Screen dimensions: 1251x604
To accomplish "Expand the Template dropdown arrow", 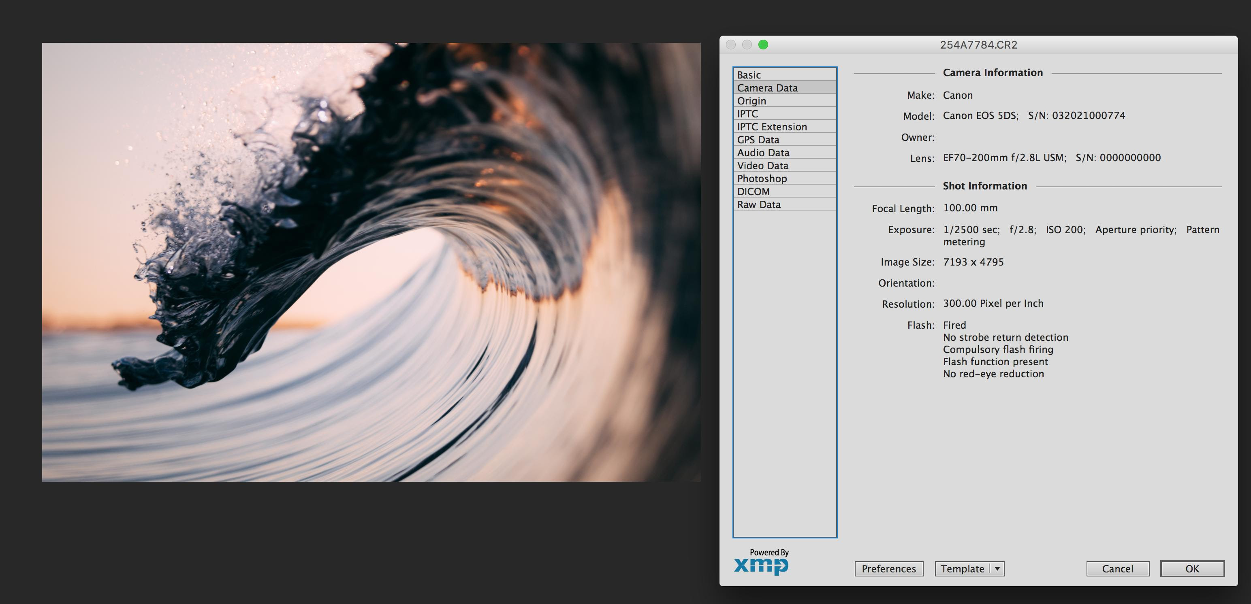I will pyautogui.click(x=997, y=569).
